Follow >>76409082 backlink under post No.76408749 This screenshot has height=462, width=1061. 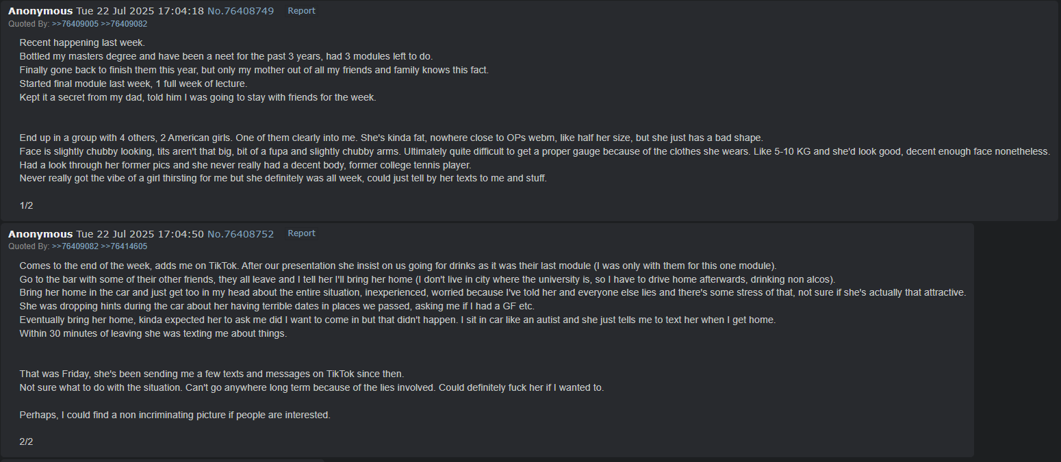pos(124,24)
